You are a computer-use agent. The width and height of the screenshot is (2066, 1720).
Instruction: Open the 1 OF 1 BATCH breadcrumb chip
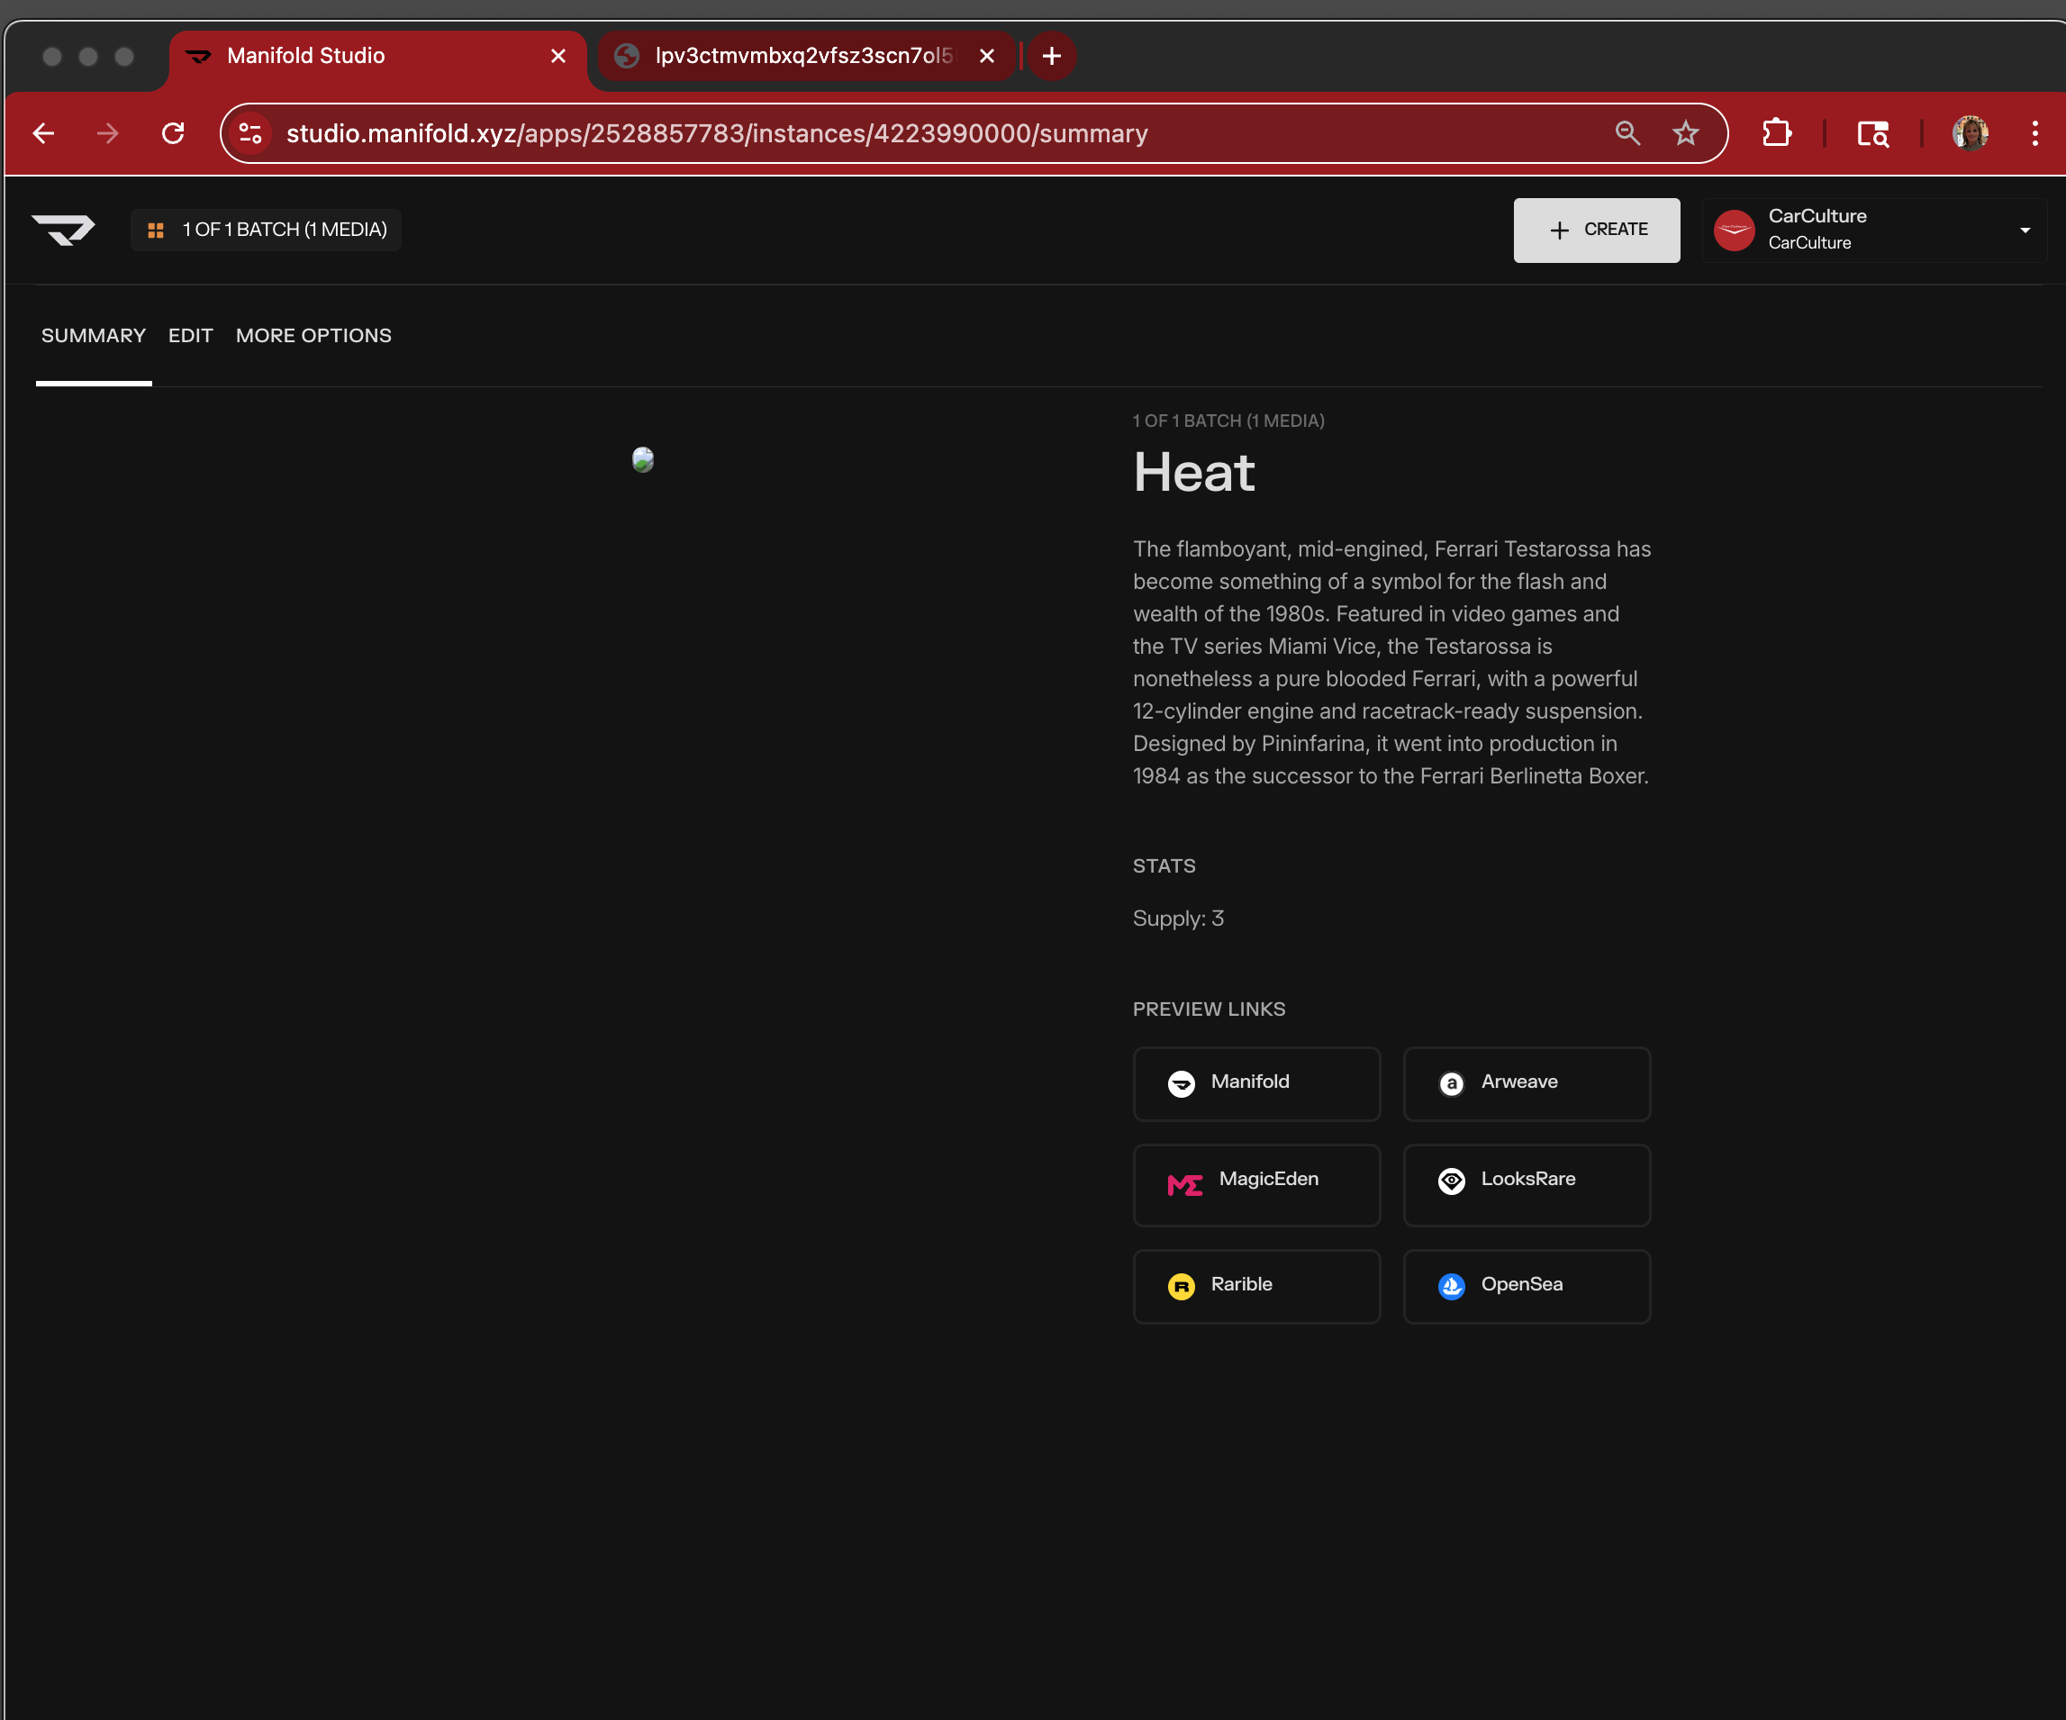click(x=266, y=230)
